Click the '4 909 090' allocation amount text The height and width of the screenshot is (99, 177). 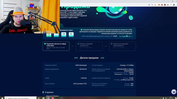(119, 69)
